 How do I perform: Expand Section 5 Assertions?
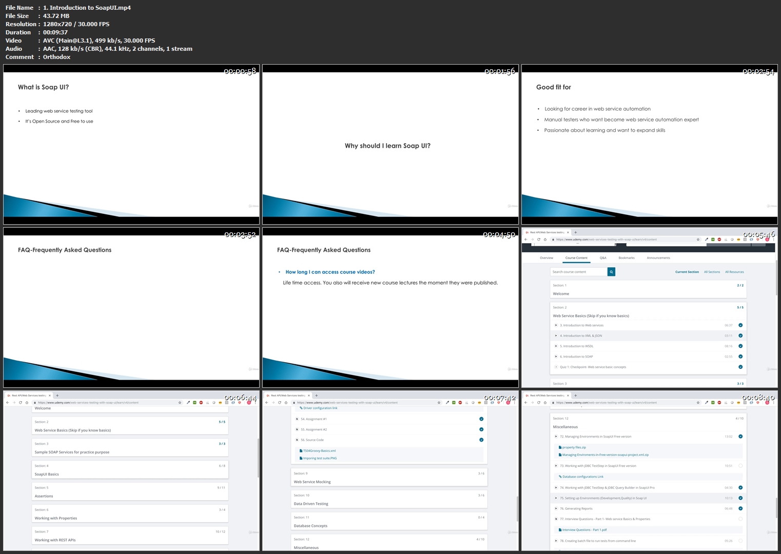point(130,492)
